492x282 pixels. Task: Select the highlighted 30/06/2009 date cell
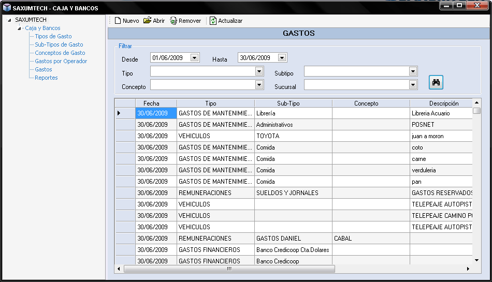pos(156,113)
